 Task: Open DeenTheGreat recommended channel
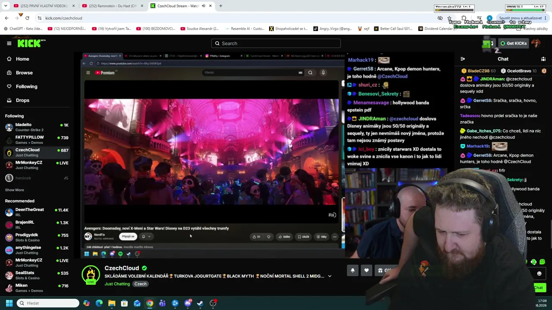37,212
